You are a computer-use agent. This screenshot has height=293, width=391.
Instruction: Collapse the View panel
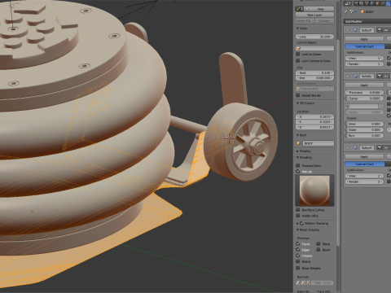coord(297,28)
